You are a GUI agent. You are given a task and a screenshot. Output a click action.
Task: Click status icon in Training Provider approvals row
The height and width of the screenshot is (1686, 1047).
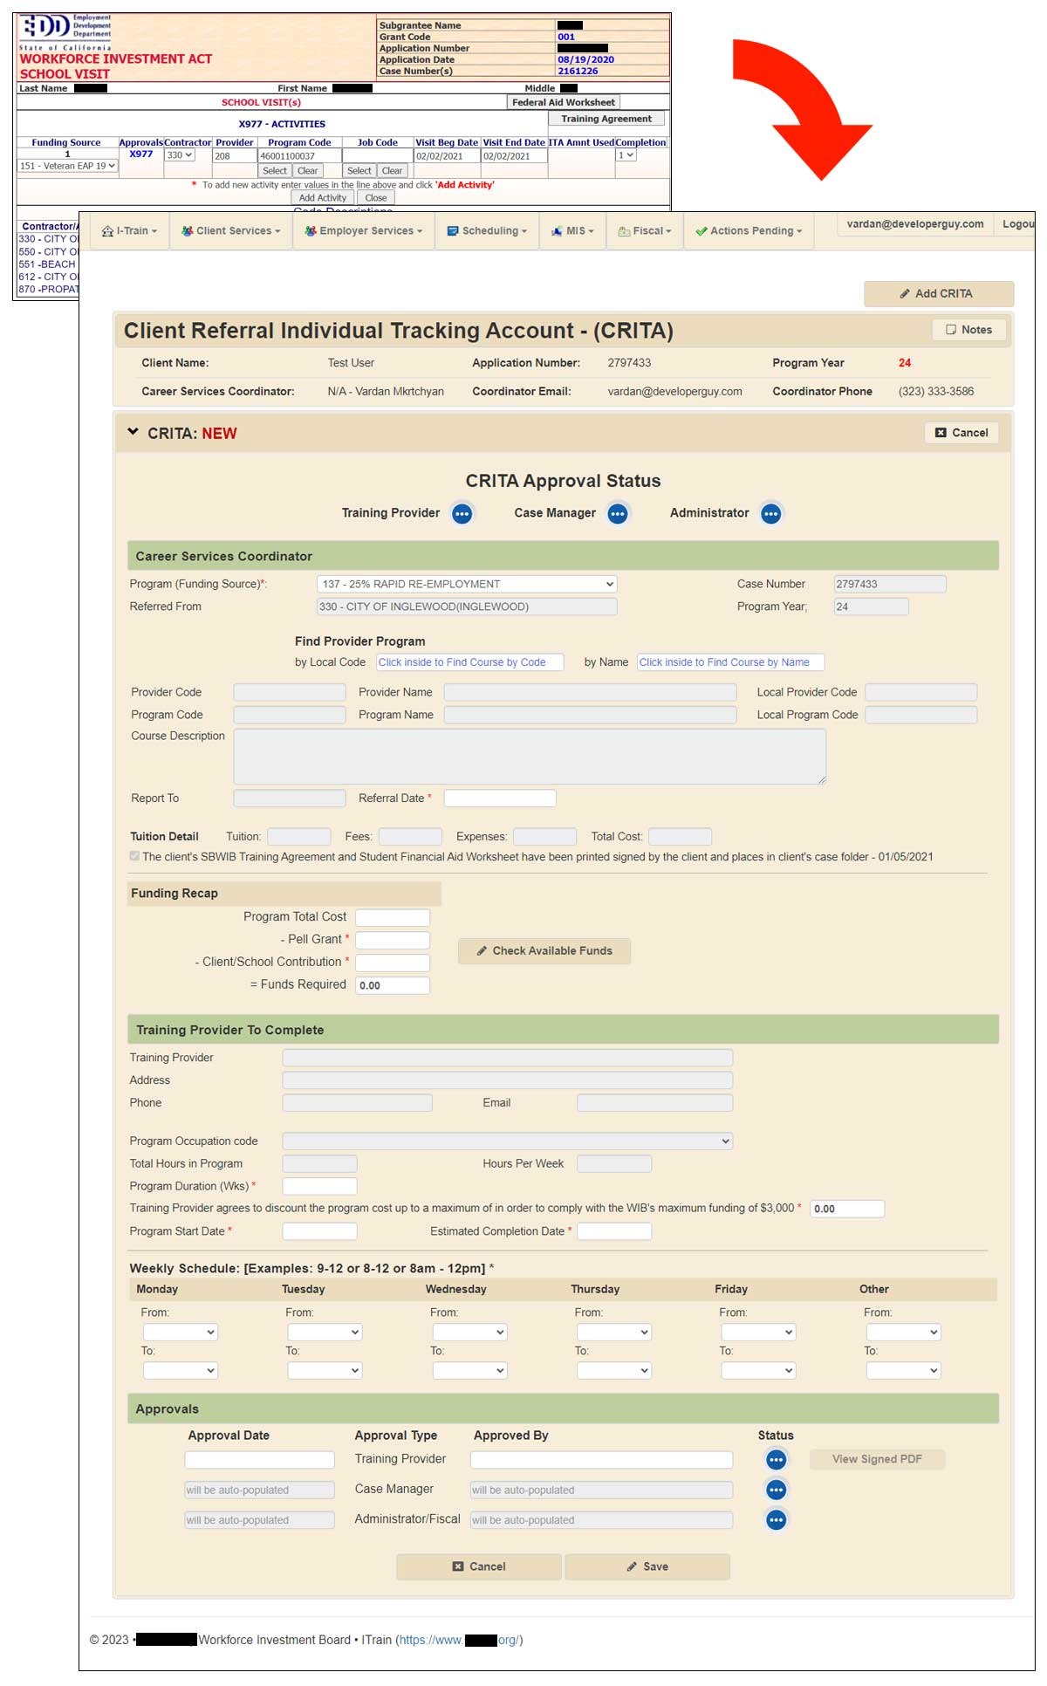point(776,1459)
